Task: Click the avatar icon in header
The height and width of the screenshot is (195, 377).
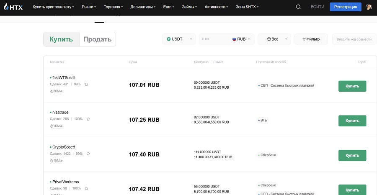Action: point(369,7)
